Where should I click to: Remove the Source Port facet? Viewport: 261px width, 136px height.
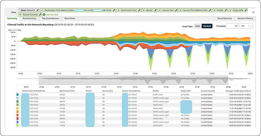[x=160, y=10]
